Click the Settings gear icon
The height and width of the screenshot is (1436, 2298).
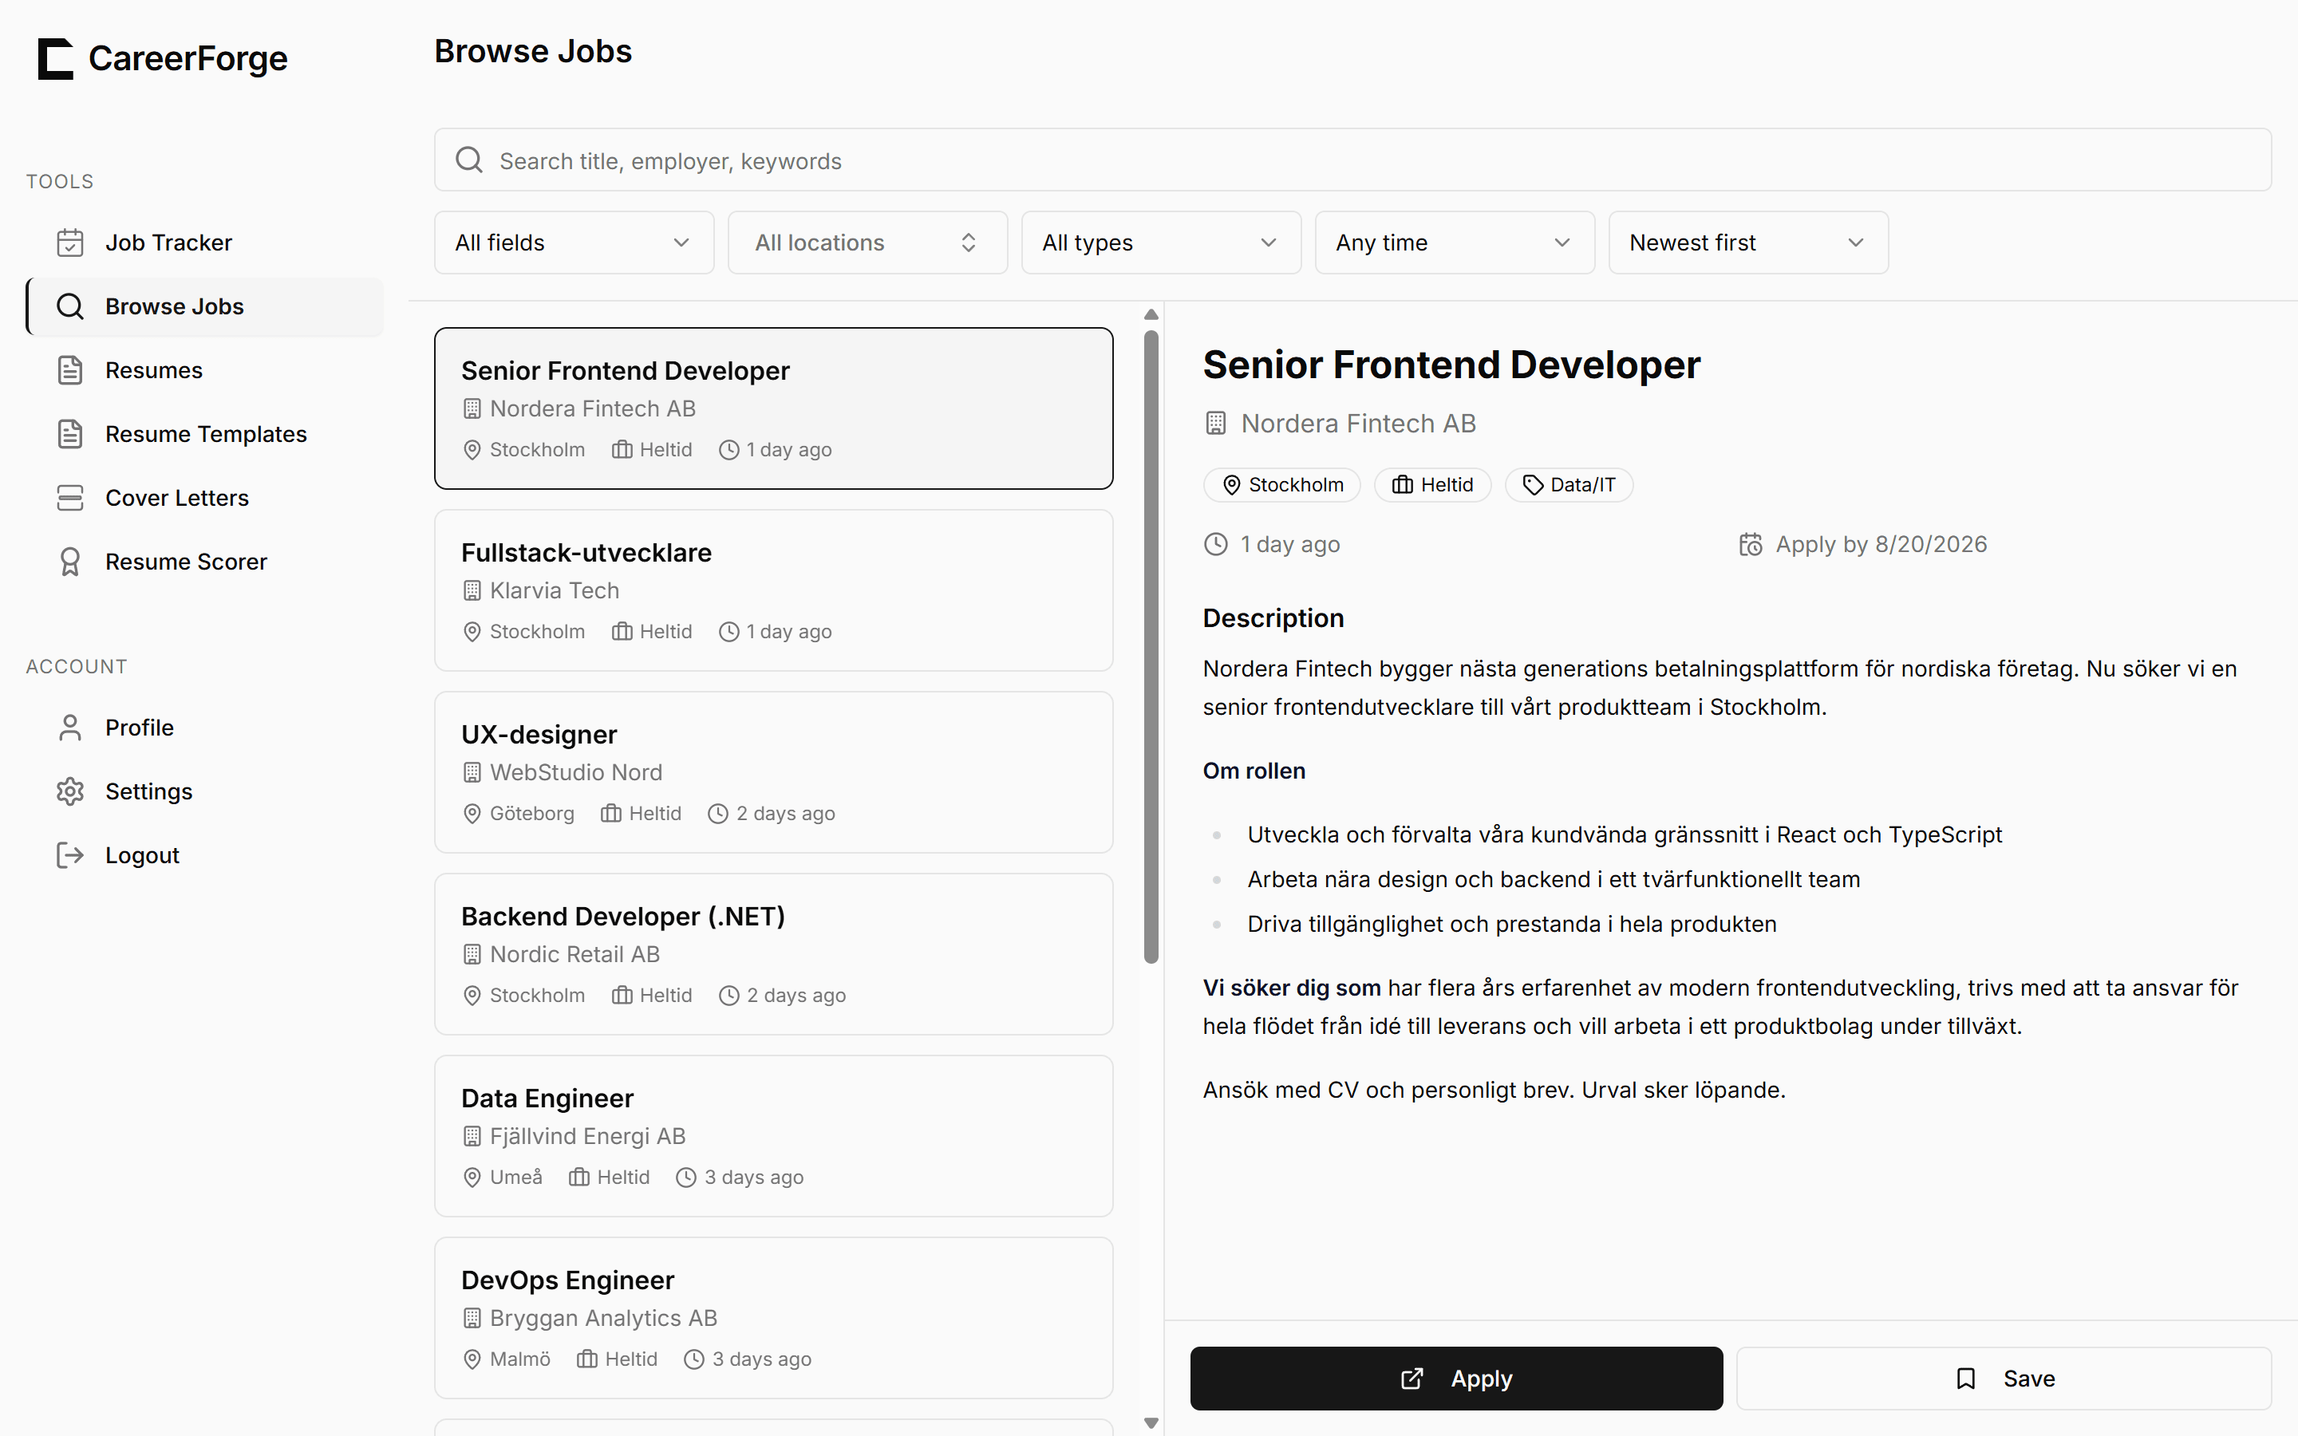point(69,791)
